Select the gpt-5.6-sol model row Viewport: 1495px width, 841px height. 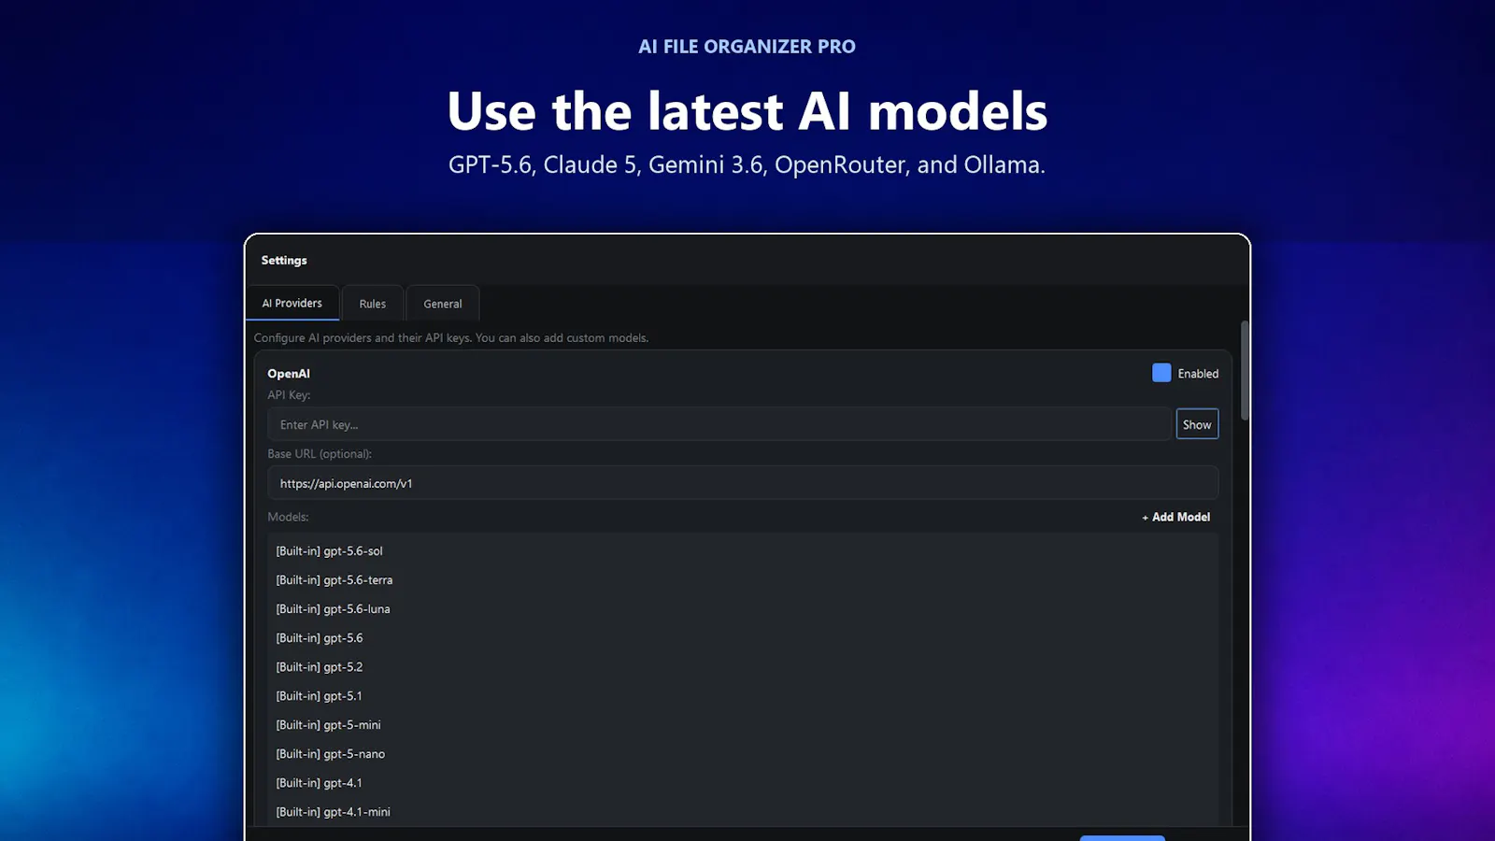[743, 551]
